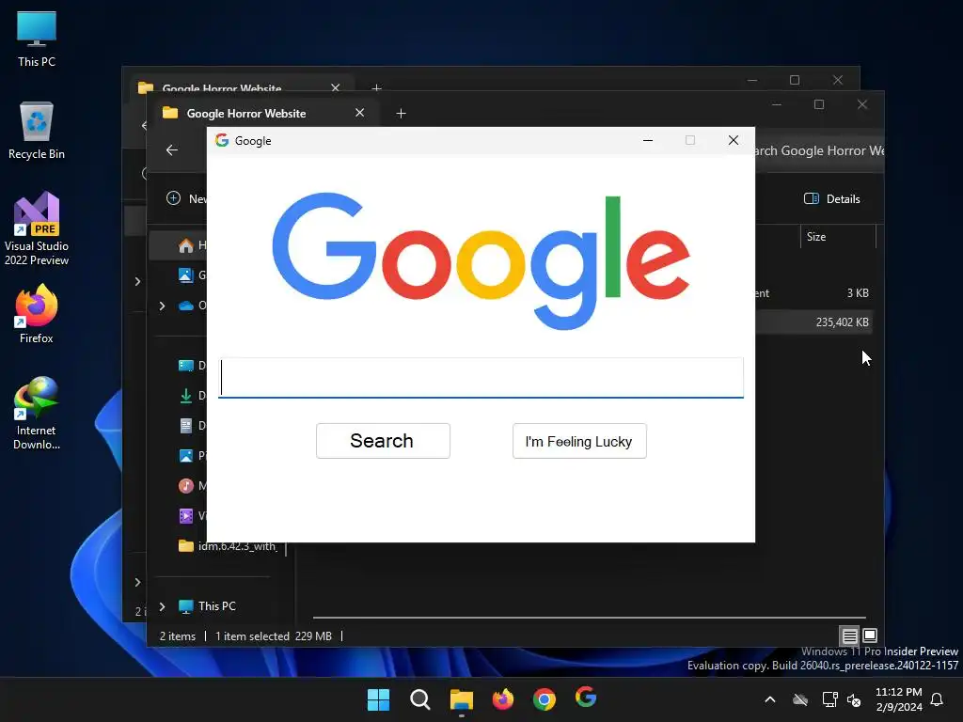This screenshot has height=722, width=963.
Task: Select This PC in navigation pane
Action: [x=207, y=606]
